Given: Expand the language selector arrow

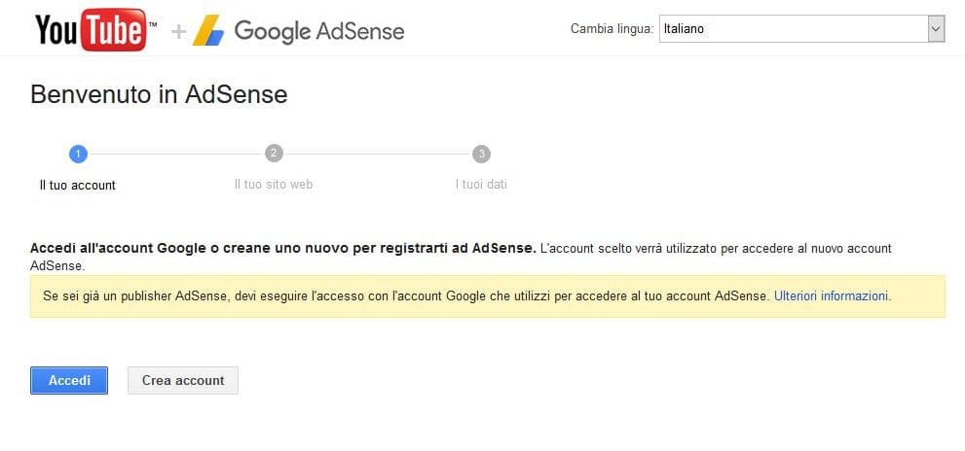Looking at the screenshot, I should [x=936, y=29].
